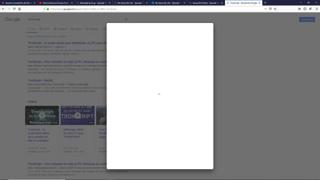Switch to 'Sword Art Online' tab
Image resolution: width=320 pixels, height=180 pixels.
tap(206, 3)
